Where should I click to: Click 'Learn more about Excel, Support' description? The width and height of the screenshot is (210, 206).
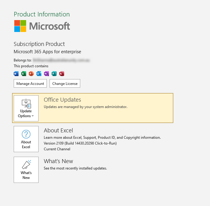[102, 138]
